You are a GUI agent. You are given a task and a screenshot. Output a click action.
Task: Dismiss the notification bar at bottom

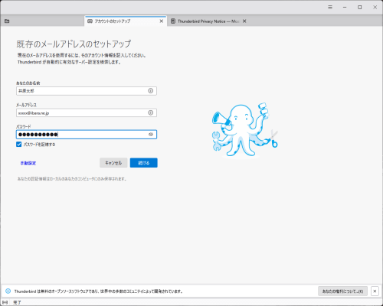(x=375, y=291)
